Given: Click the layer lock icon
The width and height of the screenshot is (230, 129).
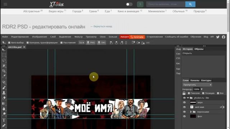Looking at the screenshot, I should click(184, 93).
